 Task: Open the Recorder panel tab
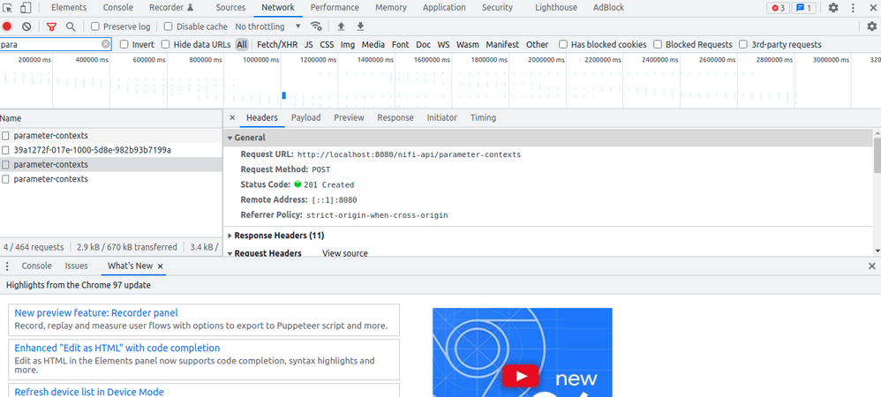[171, 8]
